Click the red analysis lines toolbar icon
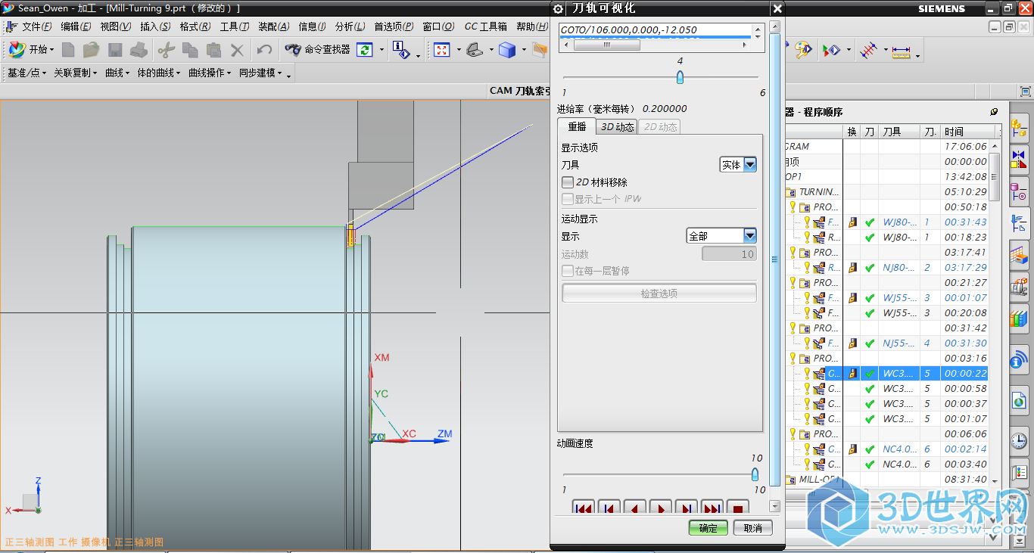The height and width of the screenshot is (553, 1034). click(869, 51)
